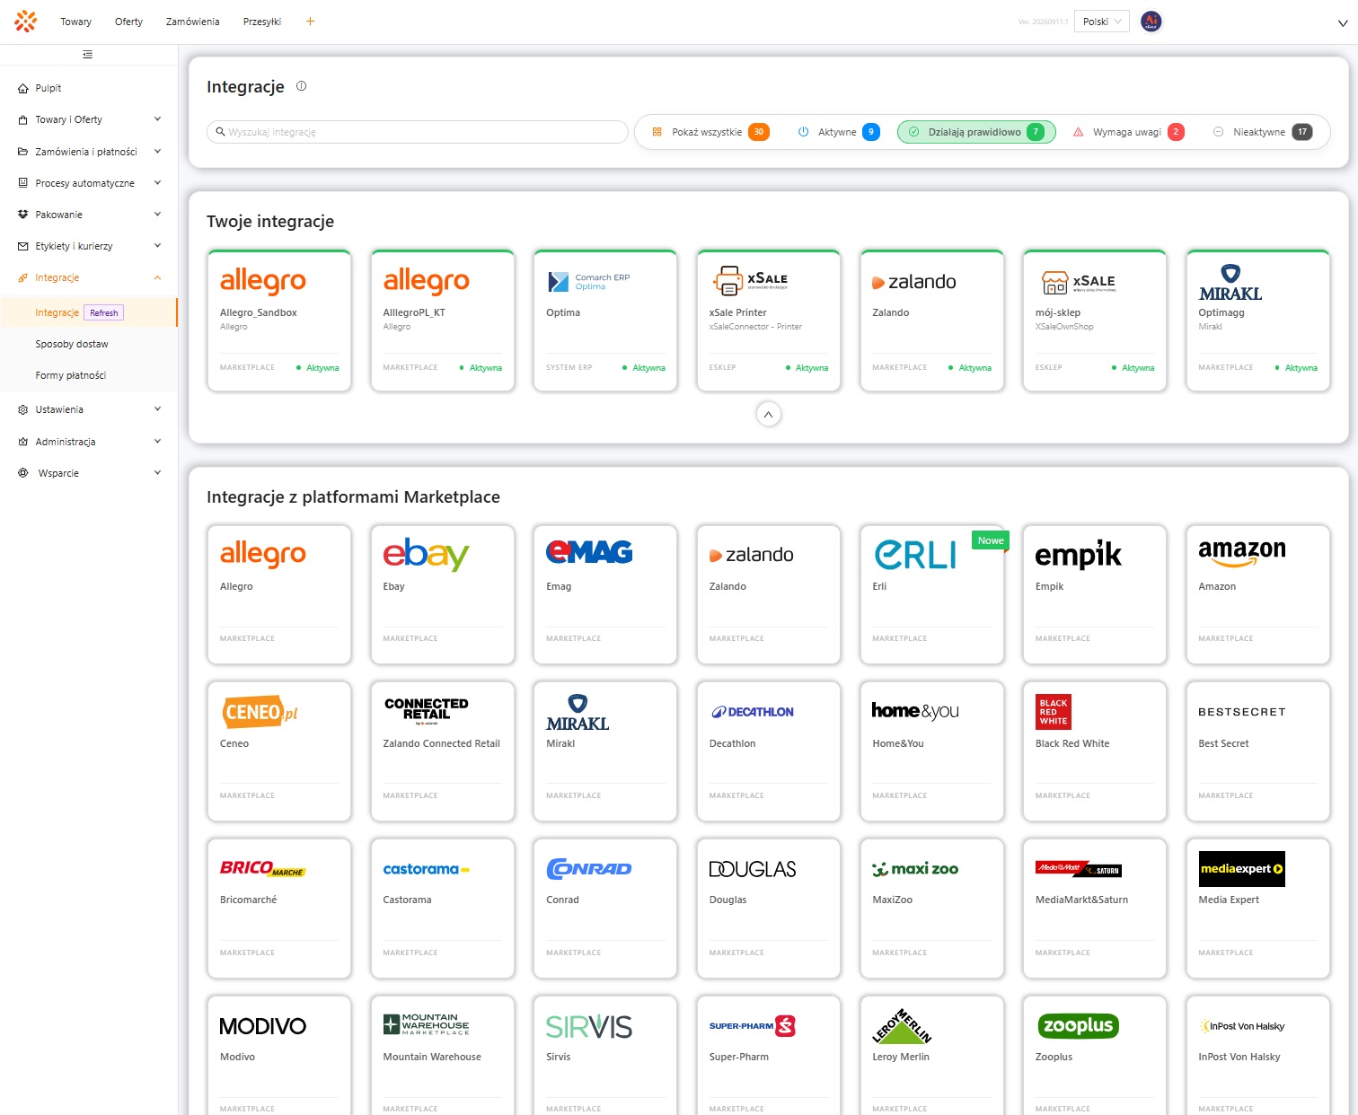Image resolution: width=1358 pixels, height=1115 pixels.
Task: Click the Pakowanie box icon
Action: [23, 215]
